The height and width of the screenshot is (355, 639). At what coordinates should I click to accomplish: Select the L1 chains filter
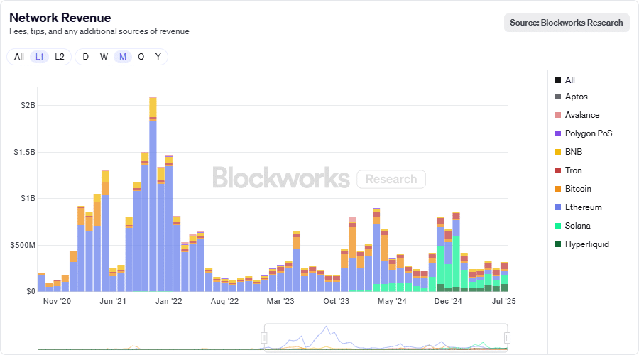[x=40, y=57]
